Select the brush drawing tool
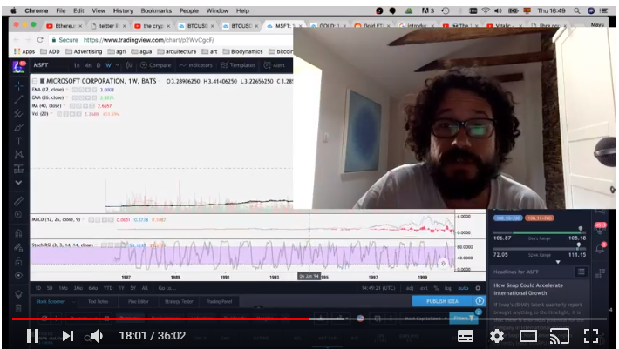This screenshot has width=619, height=349. click(18, 128)
